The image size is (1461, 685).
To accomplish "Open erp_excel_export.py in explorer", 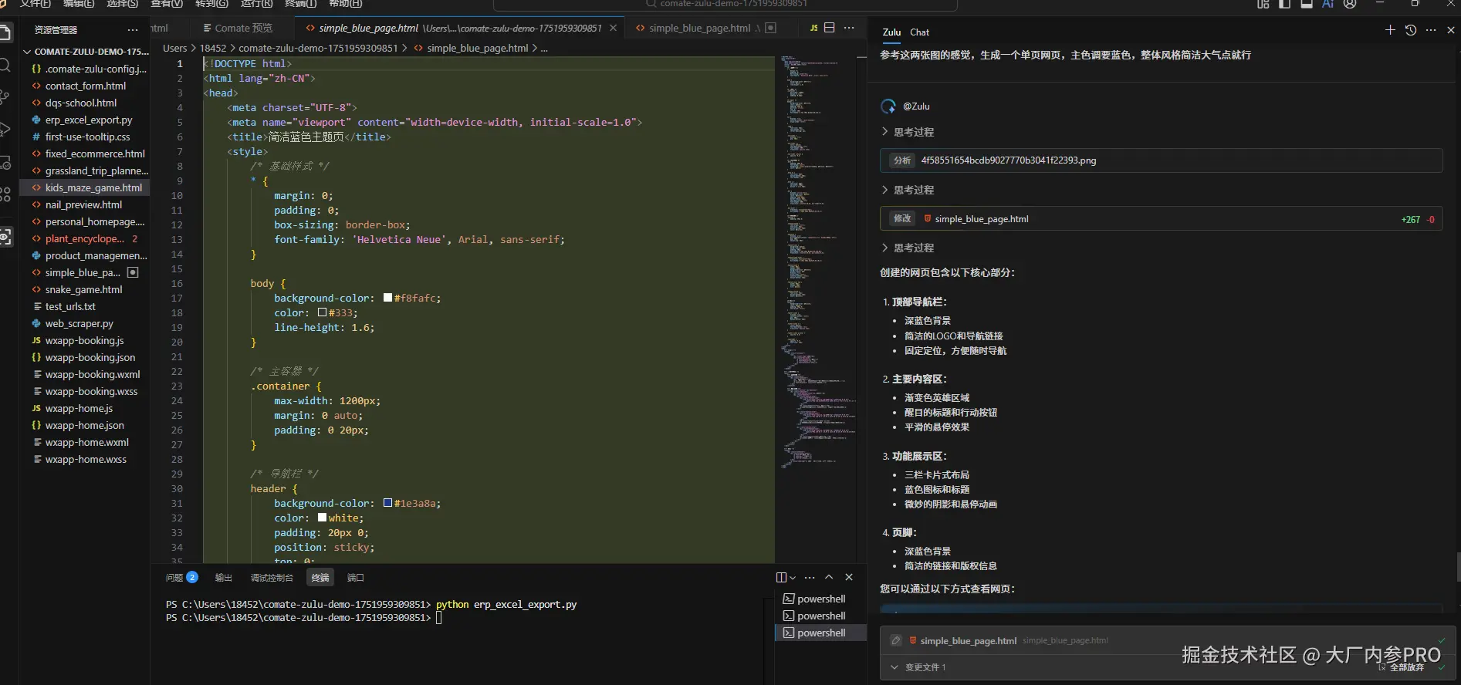I will pyautogui.click(x=85, y=120).
